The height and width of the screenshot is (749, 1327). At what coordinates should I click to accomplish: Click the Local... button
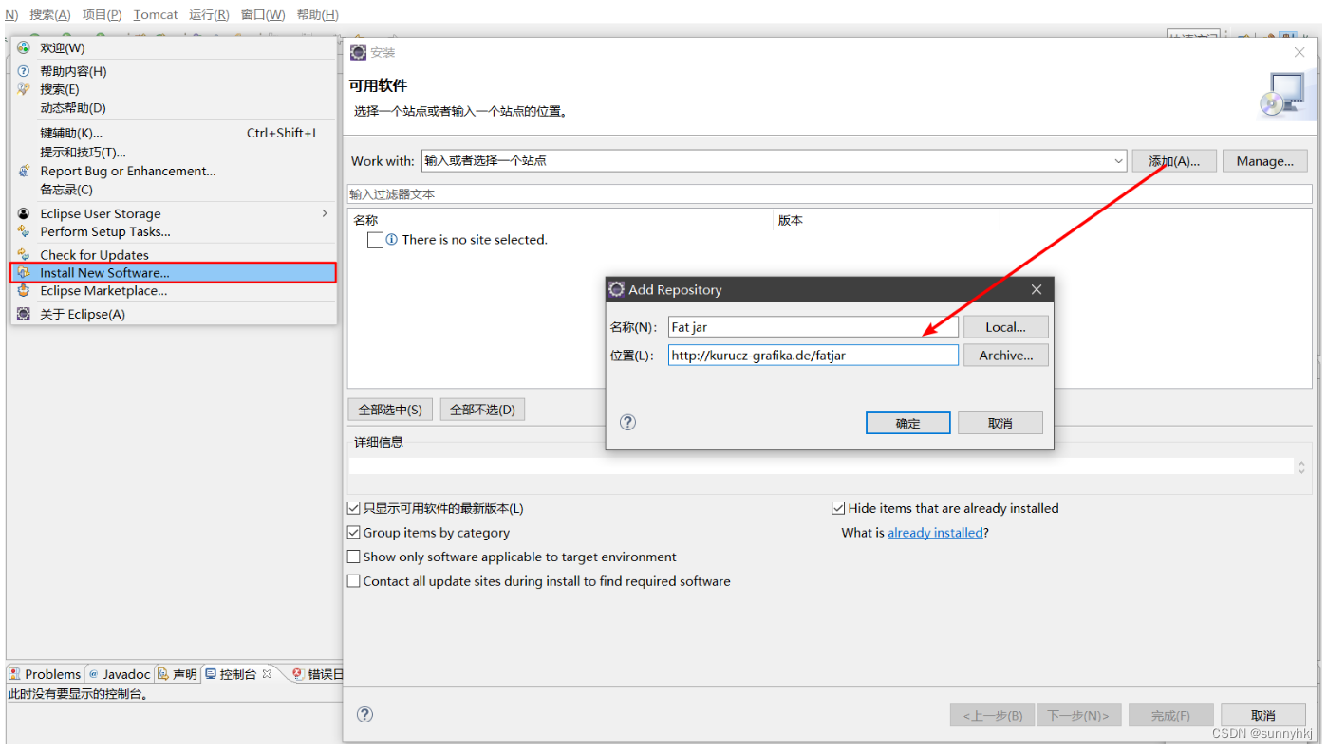(1005, 327)
